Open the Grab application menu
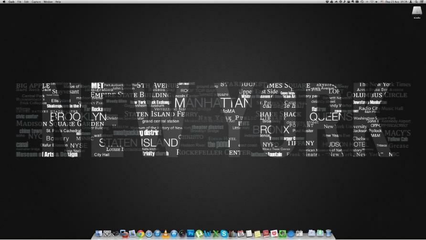The image size is (426, 240). (x=11, y=1)
